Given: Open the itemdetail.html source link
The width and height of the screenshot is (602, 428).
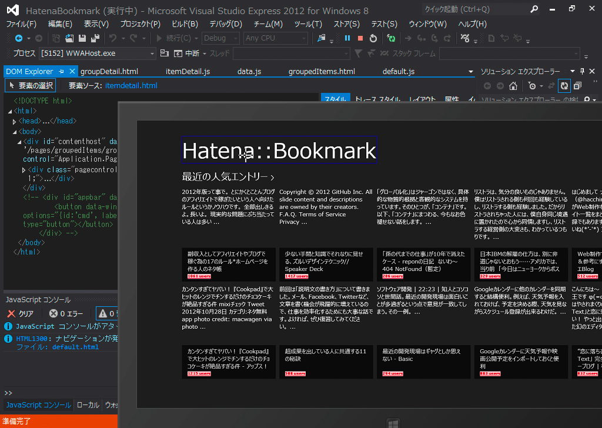Looking at the screenshot, I should pos(131,86).
